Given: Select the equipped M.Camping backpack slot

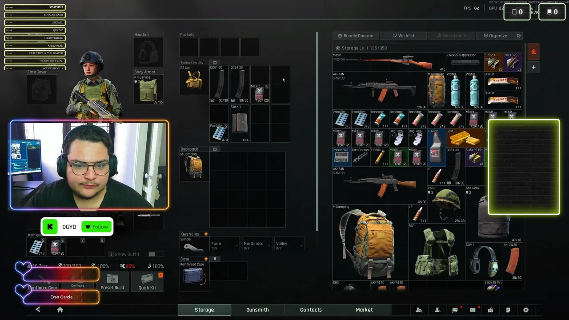Looking at the screenshot, I should (x=194, y=167).
